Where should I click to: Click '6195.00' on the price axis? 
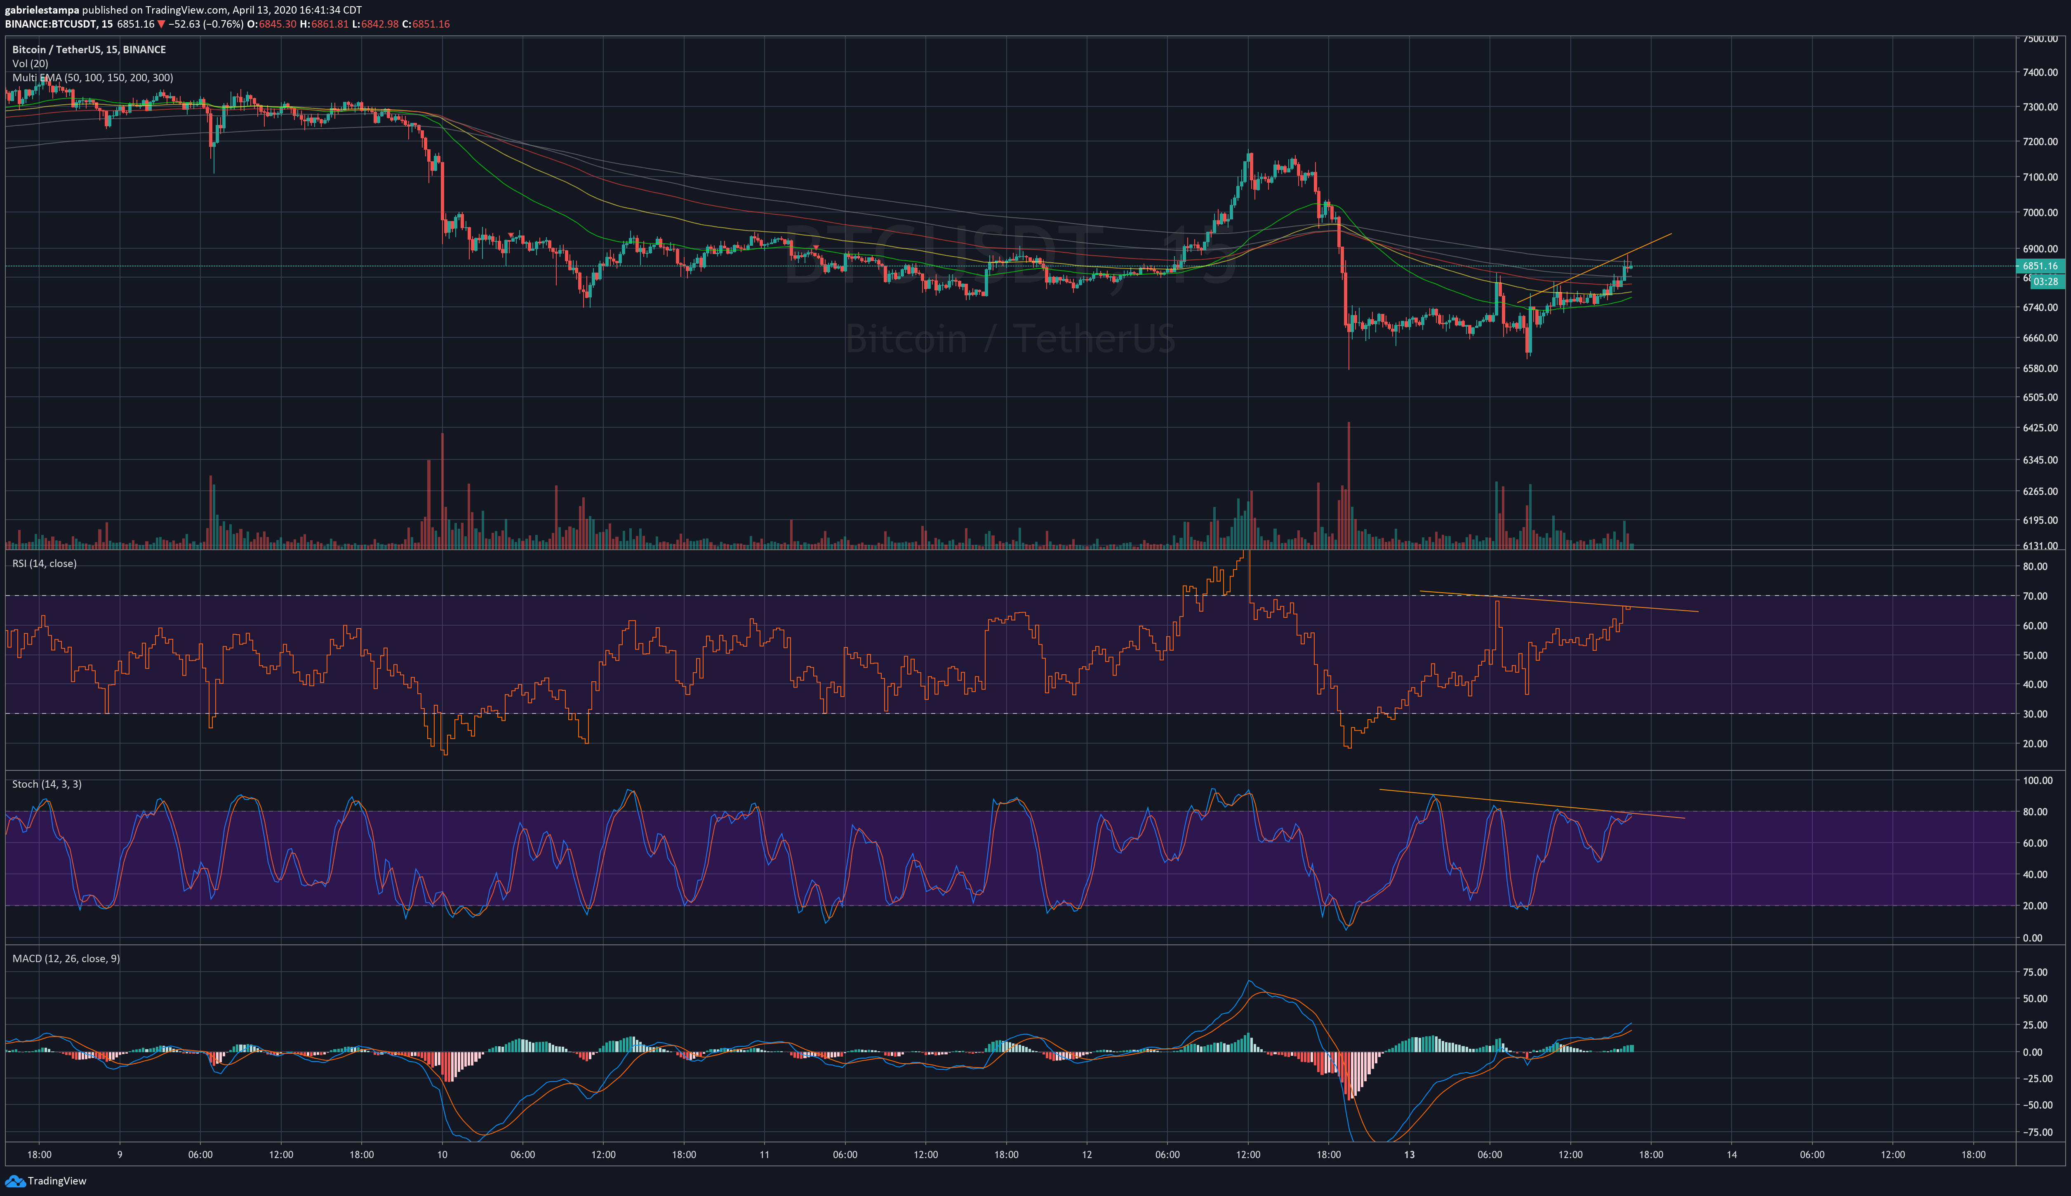[x=2040, y=520]
